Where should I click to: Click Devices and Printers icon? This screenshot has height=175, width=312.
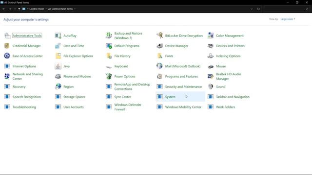tap(211, 46)
